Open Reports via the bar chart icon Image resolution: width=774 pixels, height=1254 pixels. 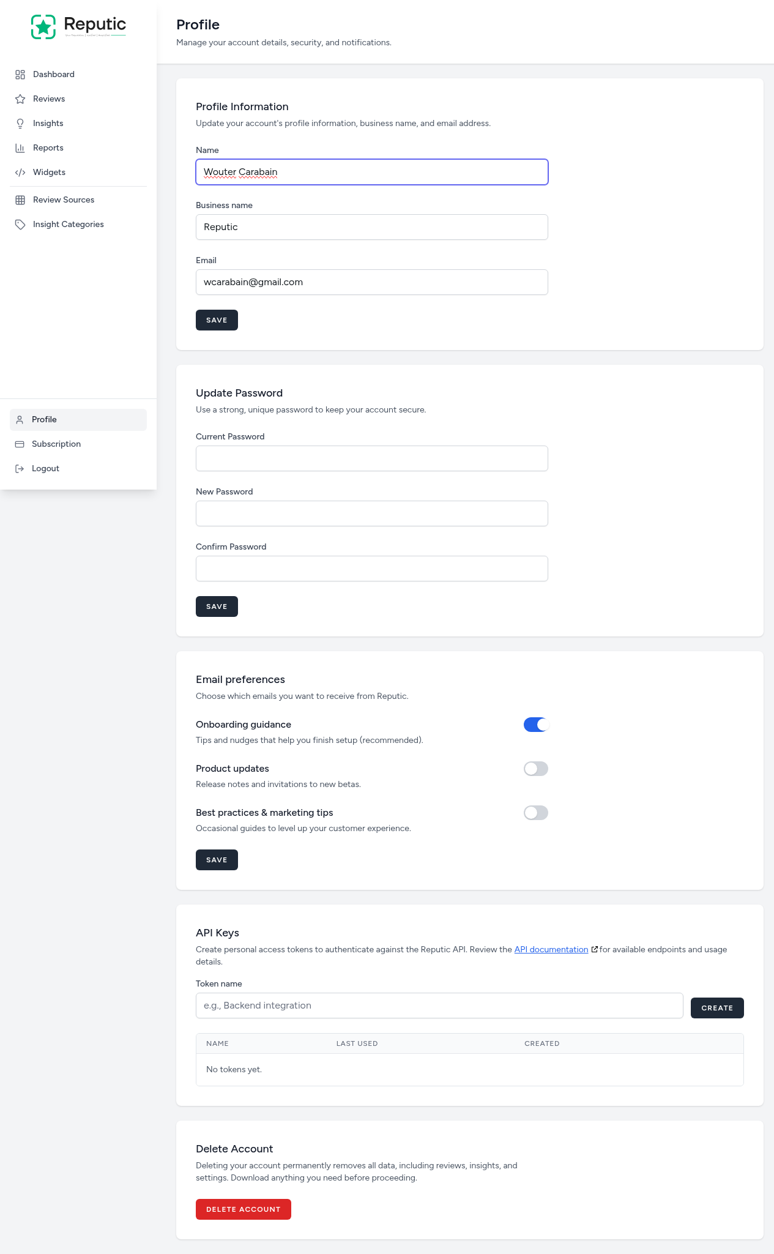point(20,147)
